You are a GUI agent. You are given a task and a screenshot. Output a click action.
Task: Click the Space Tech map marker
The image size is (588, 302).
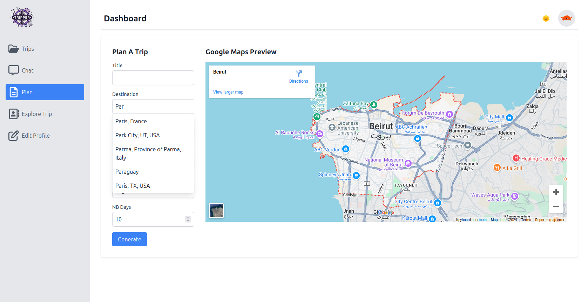[x=468, y=145]
